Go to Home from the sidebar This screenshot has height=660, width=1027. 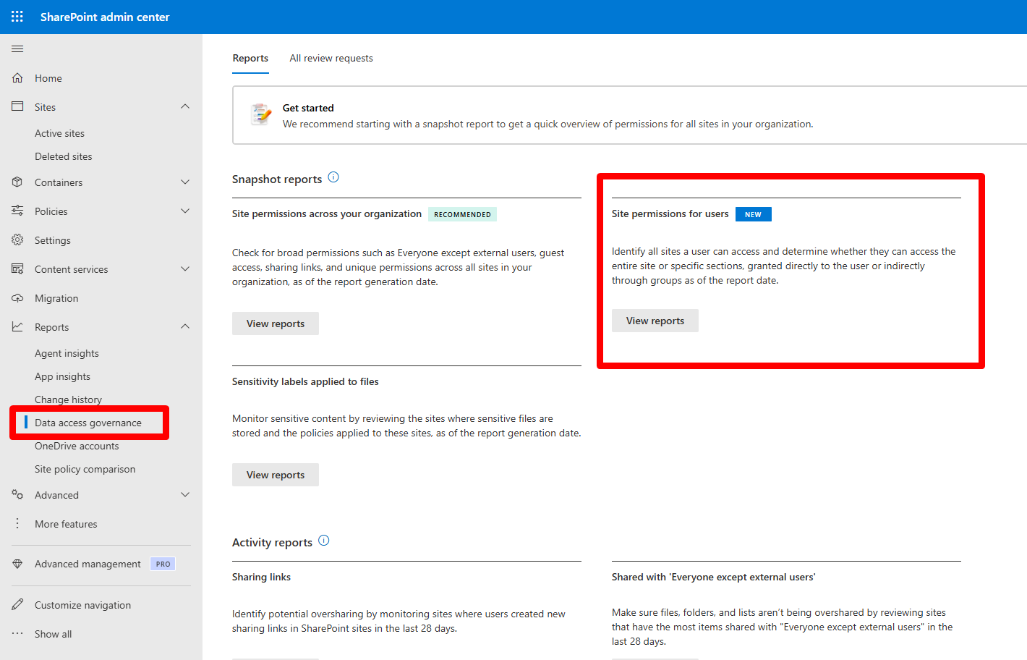coord(48,78)
